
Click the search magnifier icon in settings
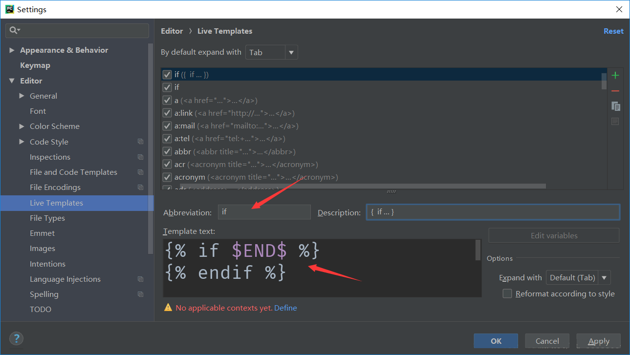click(14, 30)
